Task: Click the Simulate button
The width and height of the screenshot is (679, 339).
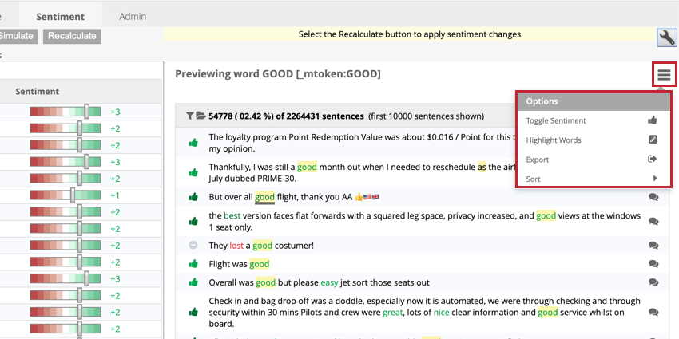Action: (x=18, y=36)
